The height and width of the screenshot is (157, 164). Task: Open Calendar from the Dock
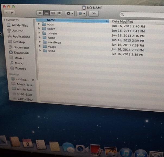(x=27, y=143)
